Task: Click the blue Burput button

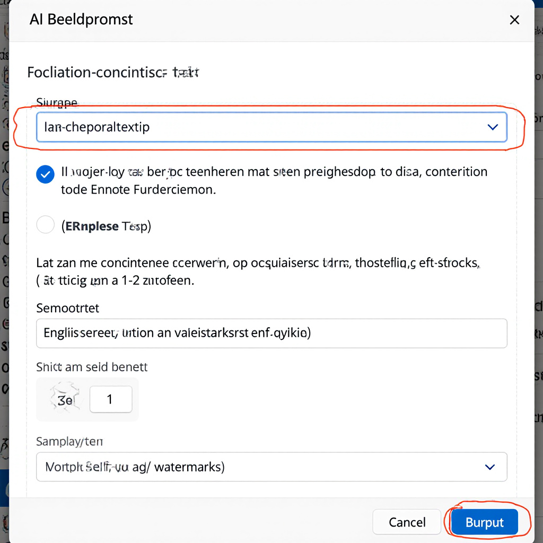Action: (x=484, y=522)
